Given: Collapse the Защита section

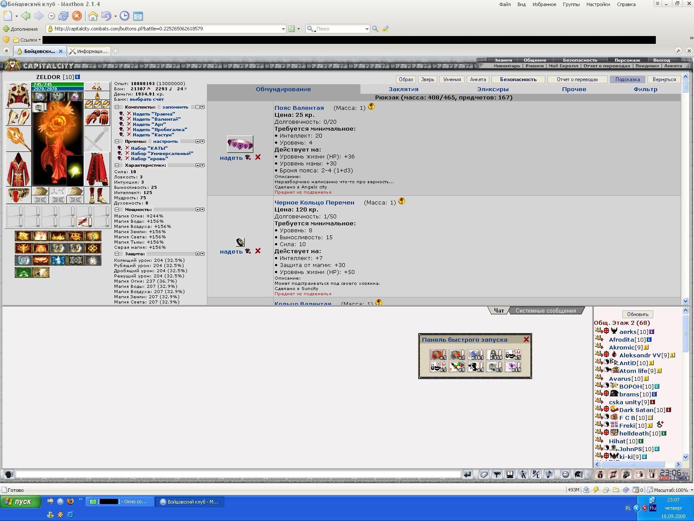Looking at the screenshot, I should pos(116,254).
